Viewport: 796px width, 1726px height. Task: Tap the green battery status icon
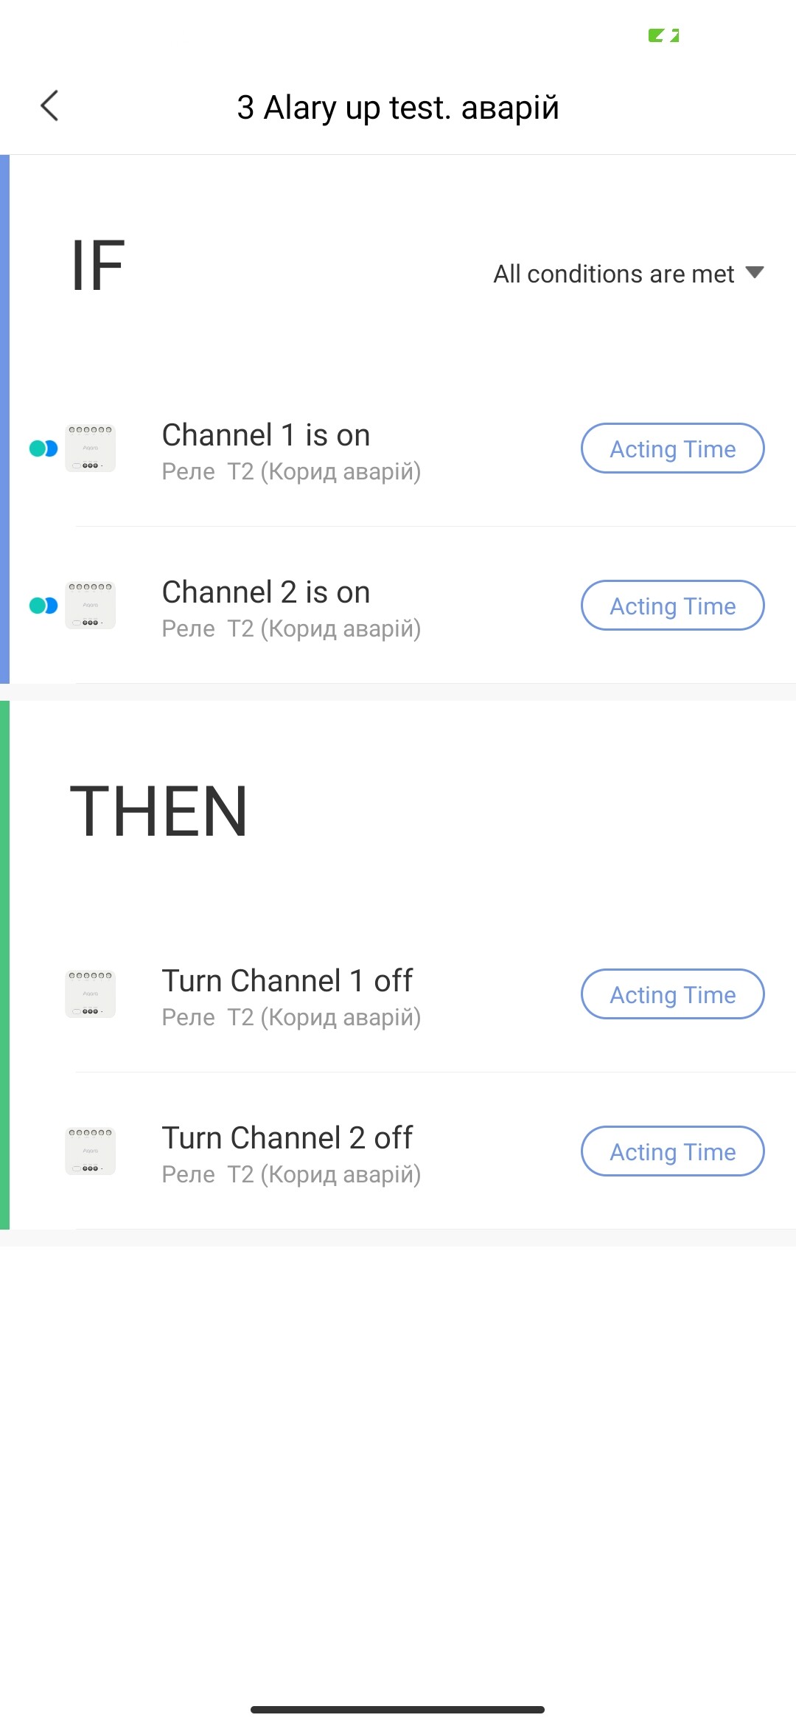coord(663,35)
